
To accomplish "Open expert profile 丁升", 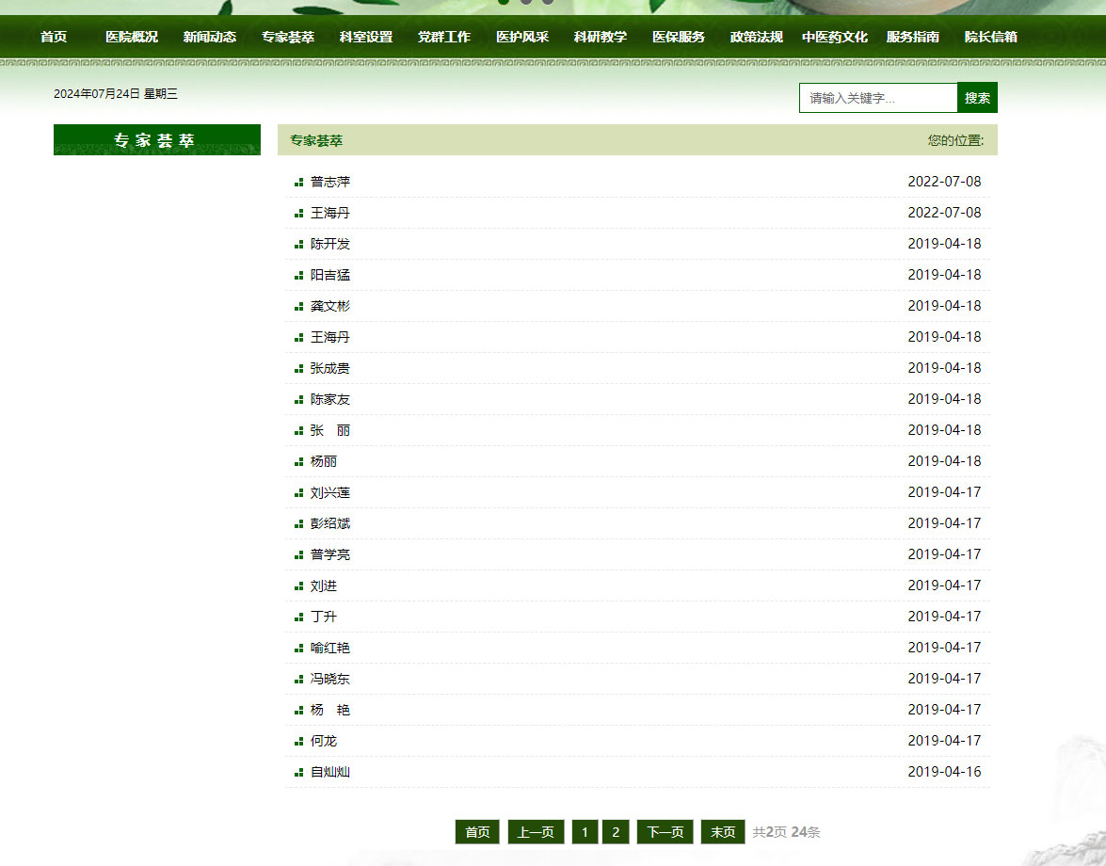I will [x=324, y=617].
